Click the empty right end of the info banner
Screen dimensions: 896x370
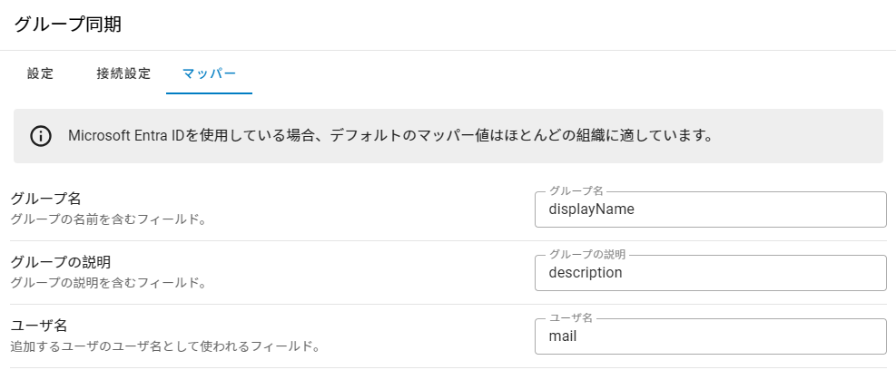[x=817, y=136]
